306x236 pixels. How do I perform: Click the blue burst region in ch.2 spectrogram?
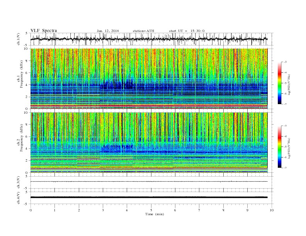pyautogui.click(x=117, y=148)
